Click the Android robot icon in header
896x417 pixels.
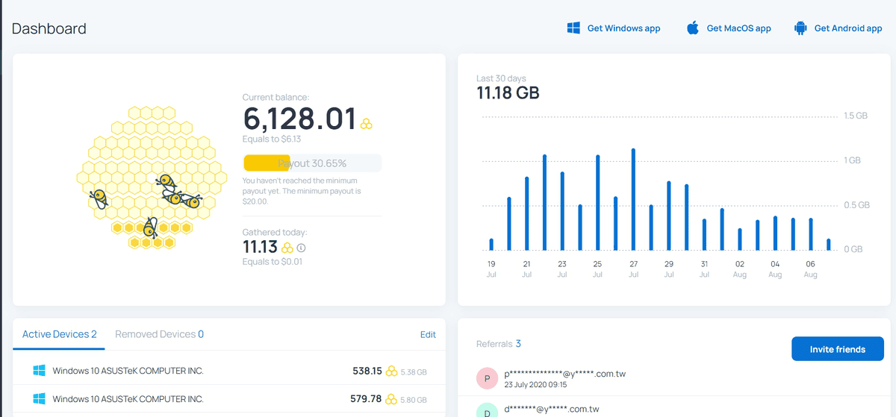(800, 28)
